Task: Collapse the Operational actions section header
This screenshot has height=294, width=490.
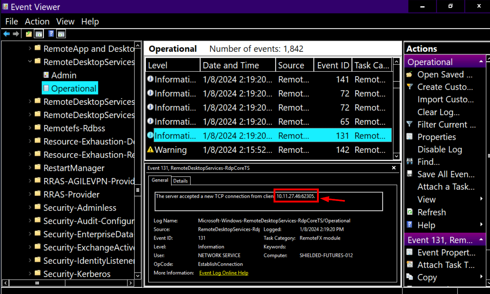Action: tap(481, 62)
